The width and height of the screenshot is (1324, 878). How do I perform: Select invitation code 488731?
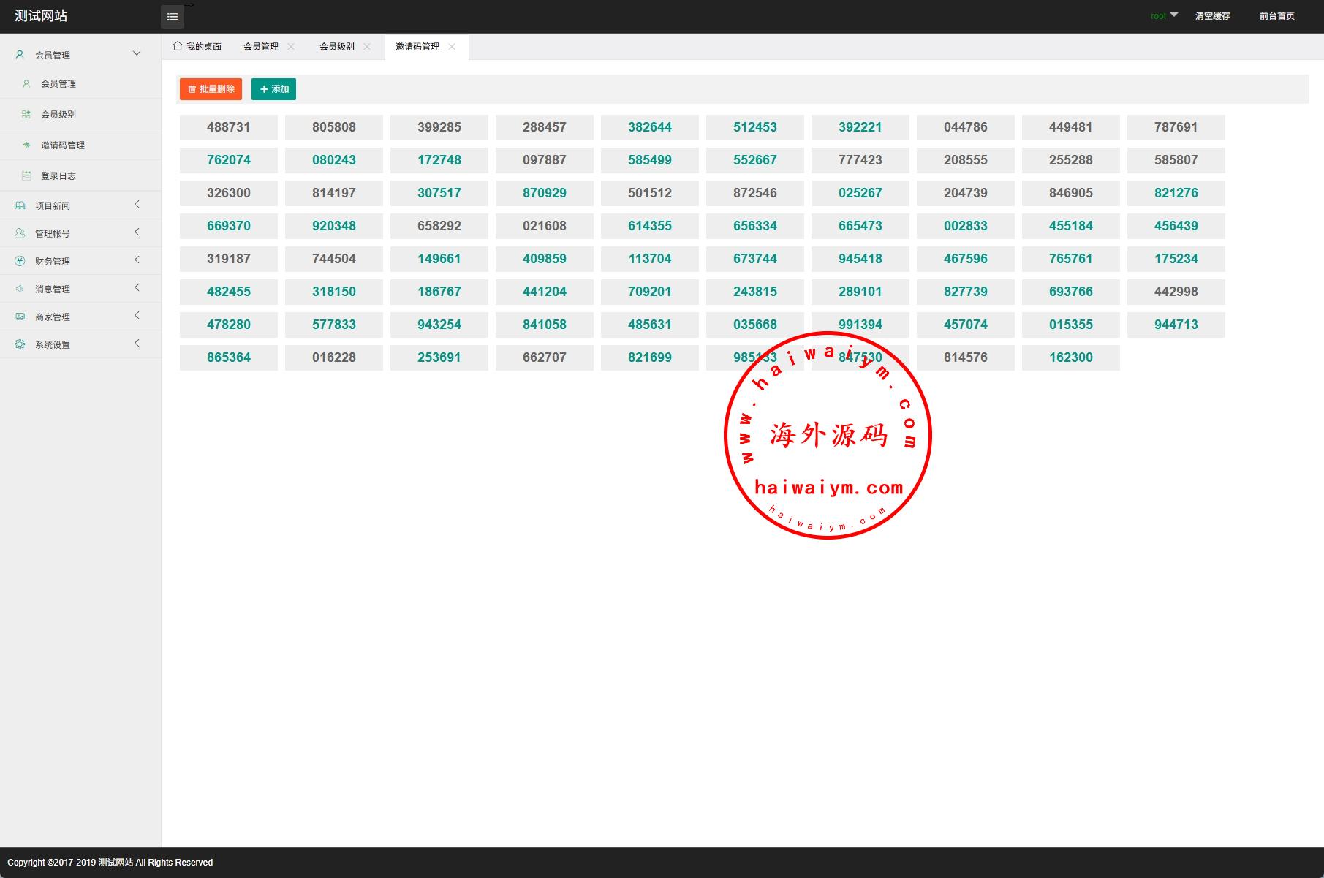229,127
